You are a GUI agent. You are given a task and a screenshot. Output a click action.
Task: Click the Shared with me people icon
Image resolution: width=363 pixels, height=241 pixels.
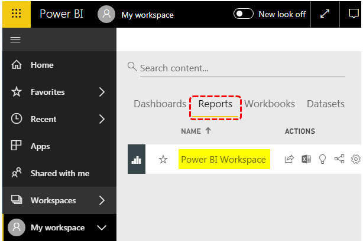17,173
